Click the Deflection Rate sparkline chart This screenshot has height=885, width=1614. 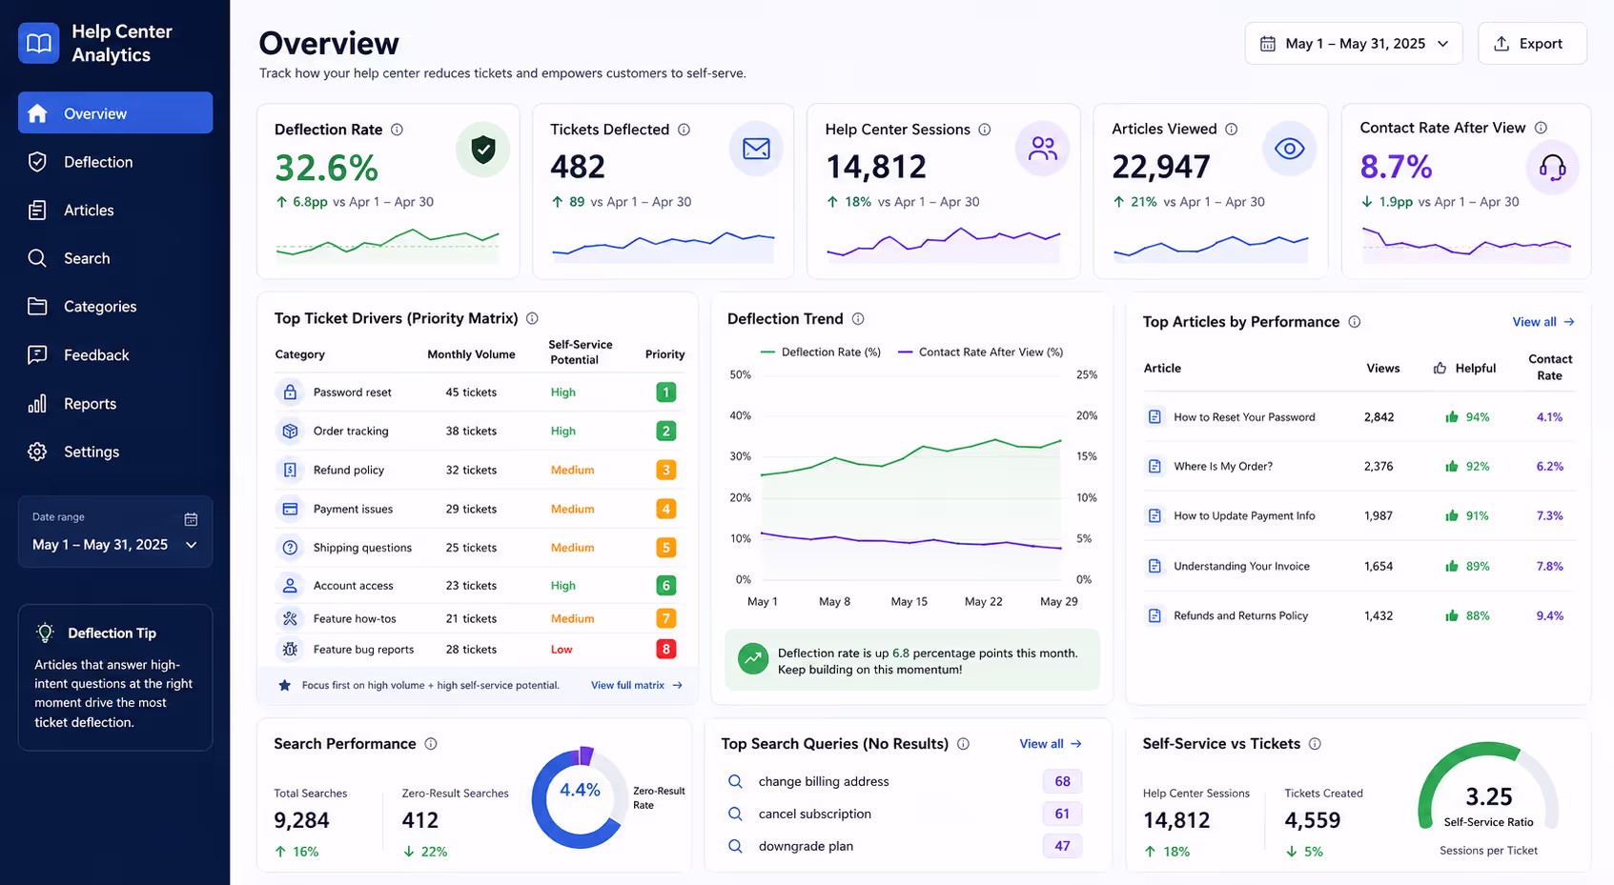pos(387,245)
